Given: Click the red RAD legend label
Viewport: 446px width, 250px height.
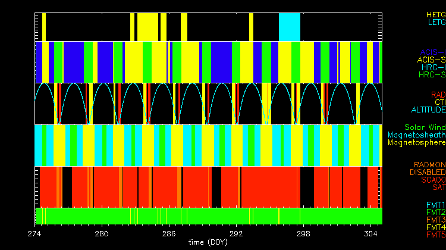Looking at the screenshot, I should click(x=438, y=95).
